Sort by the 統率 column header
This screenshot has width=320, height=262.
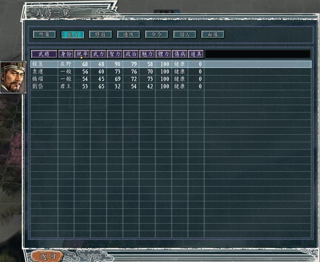click(x=82, y=54)
